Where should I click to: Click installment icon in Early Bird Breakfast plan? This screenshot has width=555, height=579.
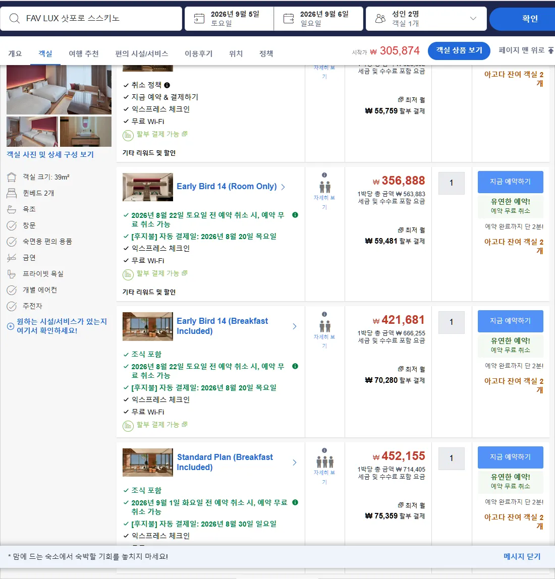[x=128, y=426]
